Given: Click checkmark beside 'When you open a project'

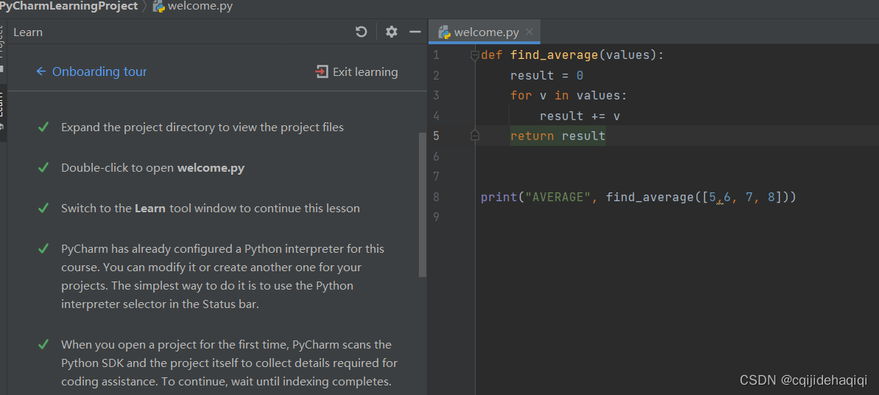Looking at the screenshot, I should coord(43,344).
